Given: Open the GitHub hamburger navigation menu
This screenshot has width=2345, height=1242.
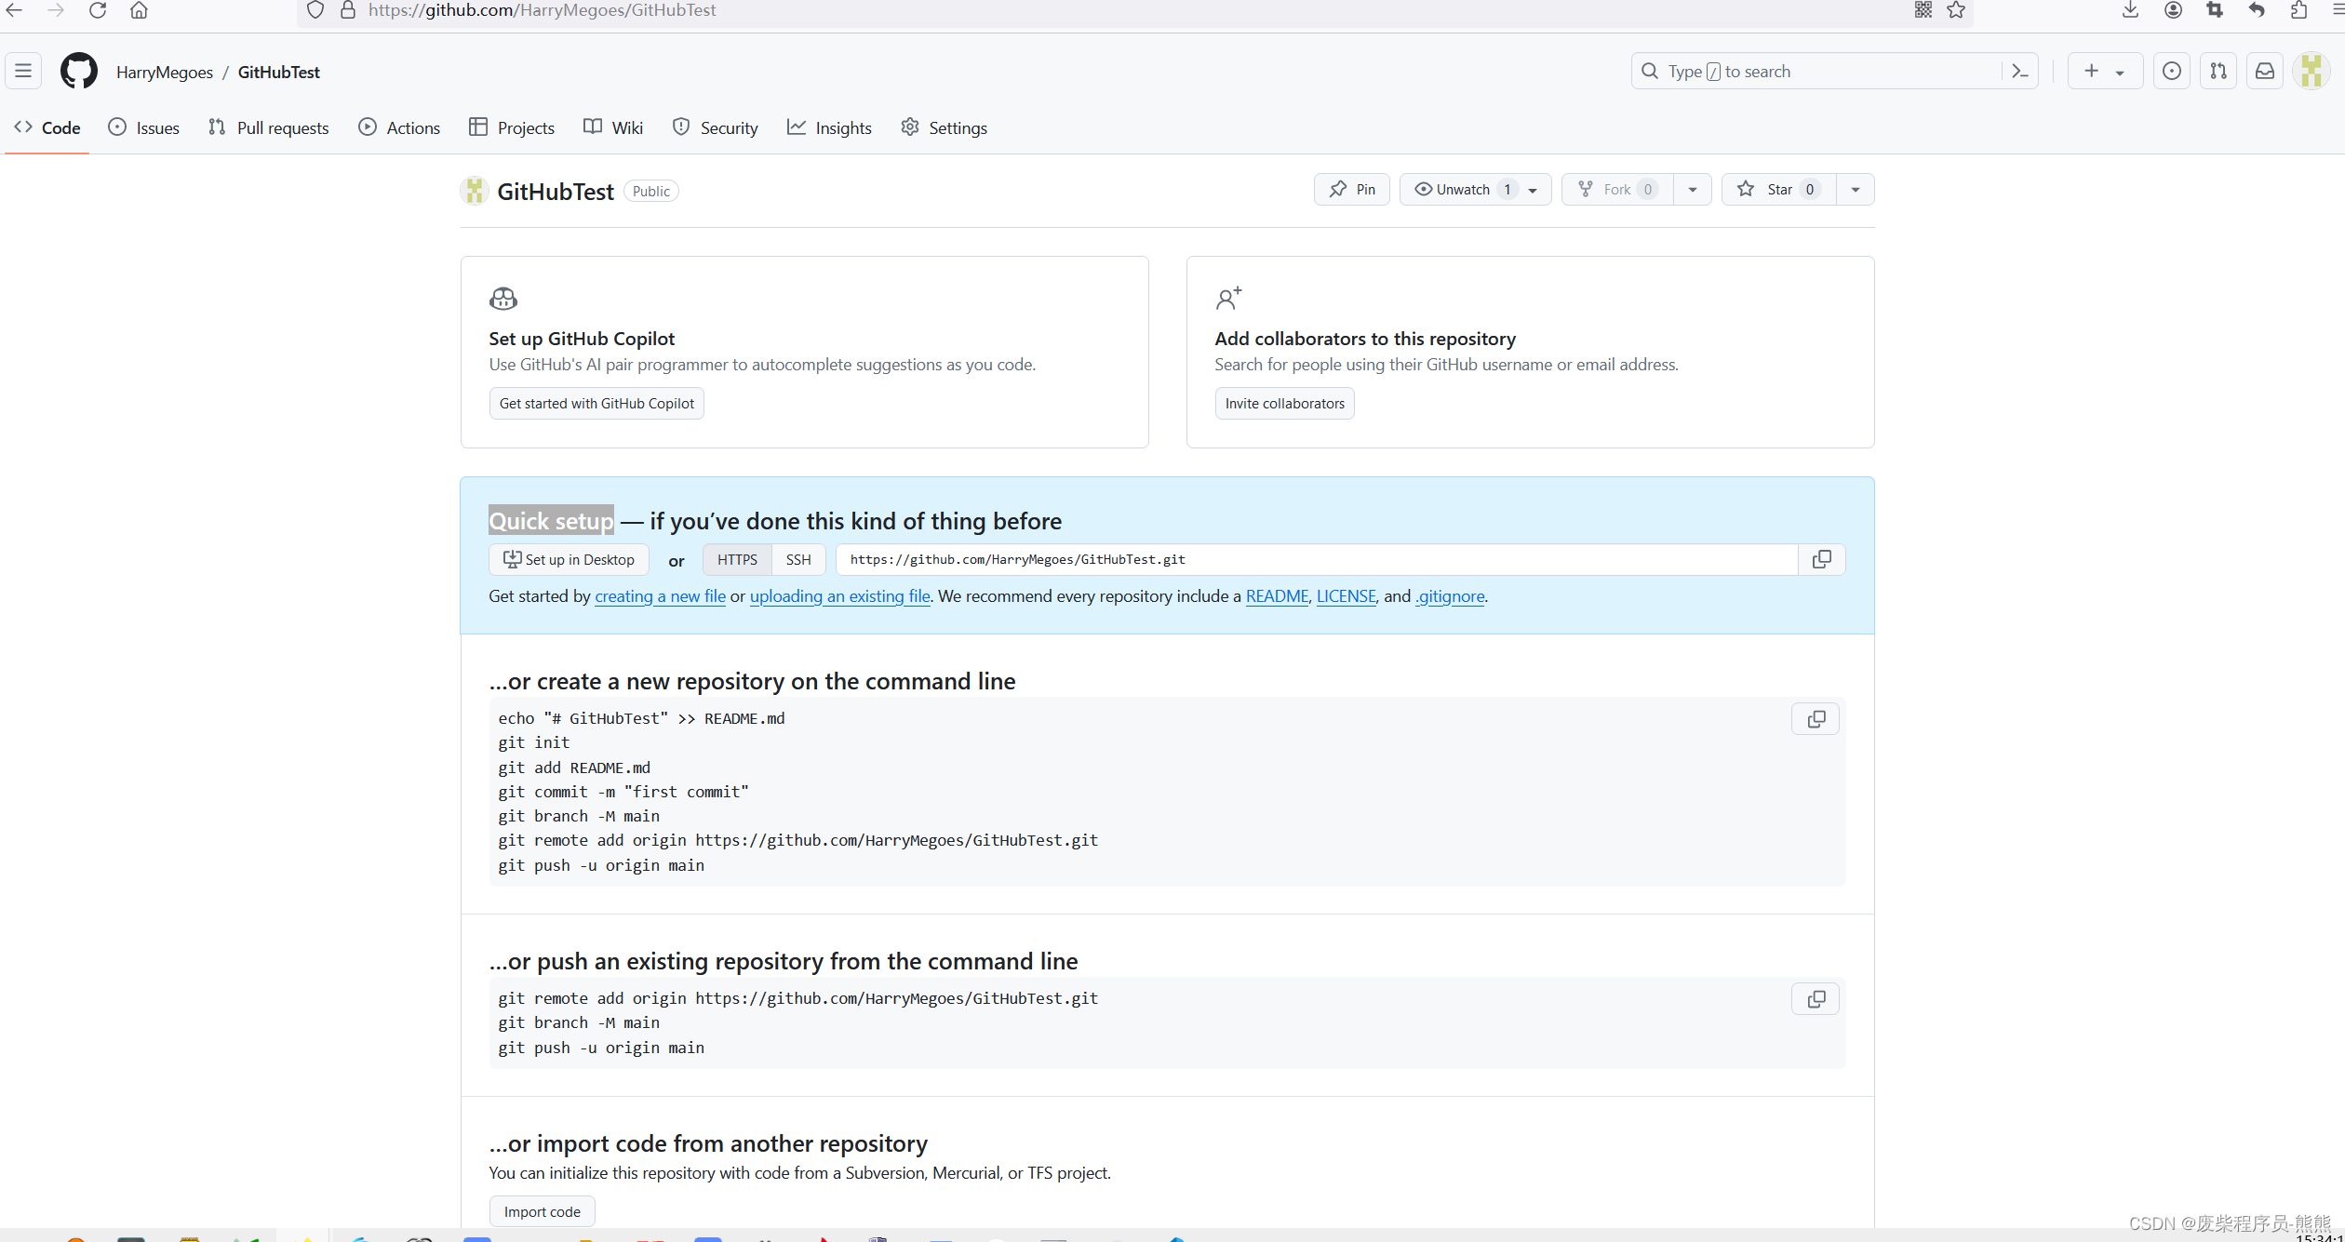Looking at the screenshot, I should pyautogui.click(x=23, y=72).
